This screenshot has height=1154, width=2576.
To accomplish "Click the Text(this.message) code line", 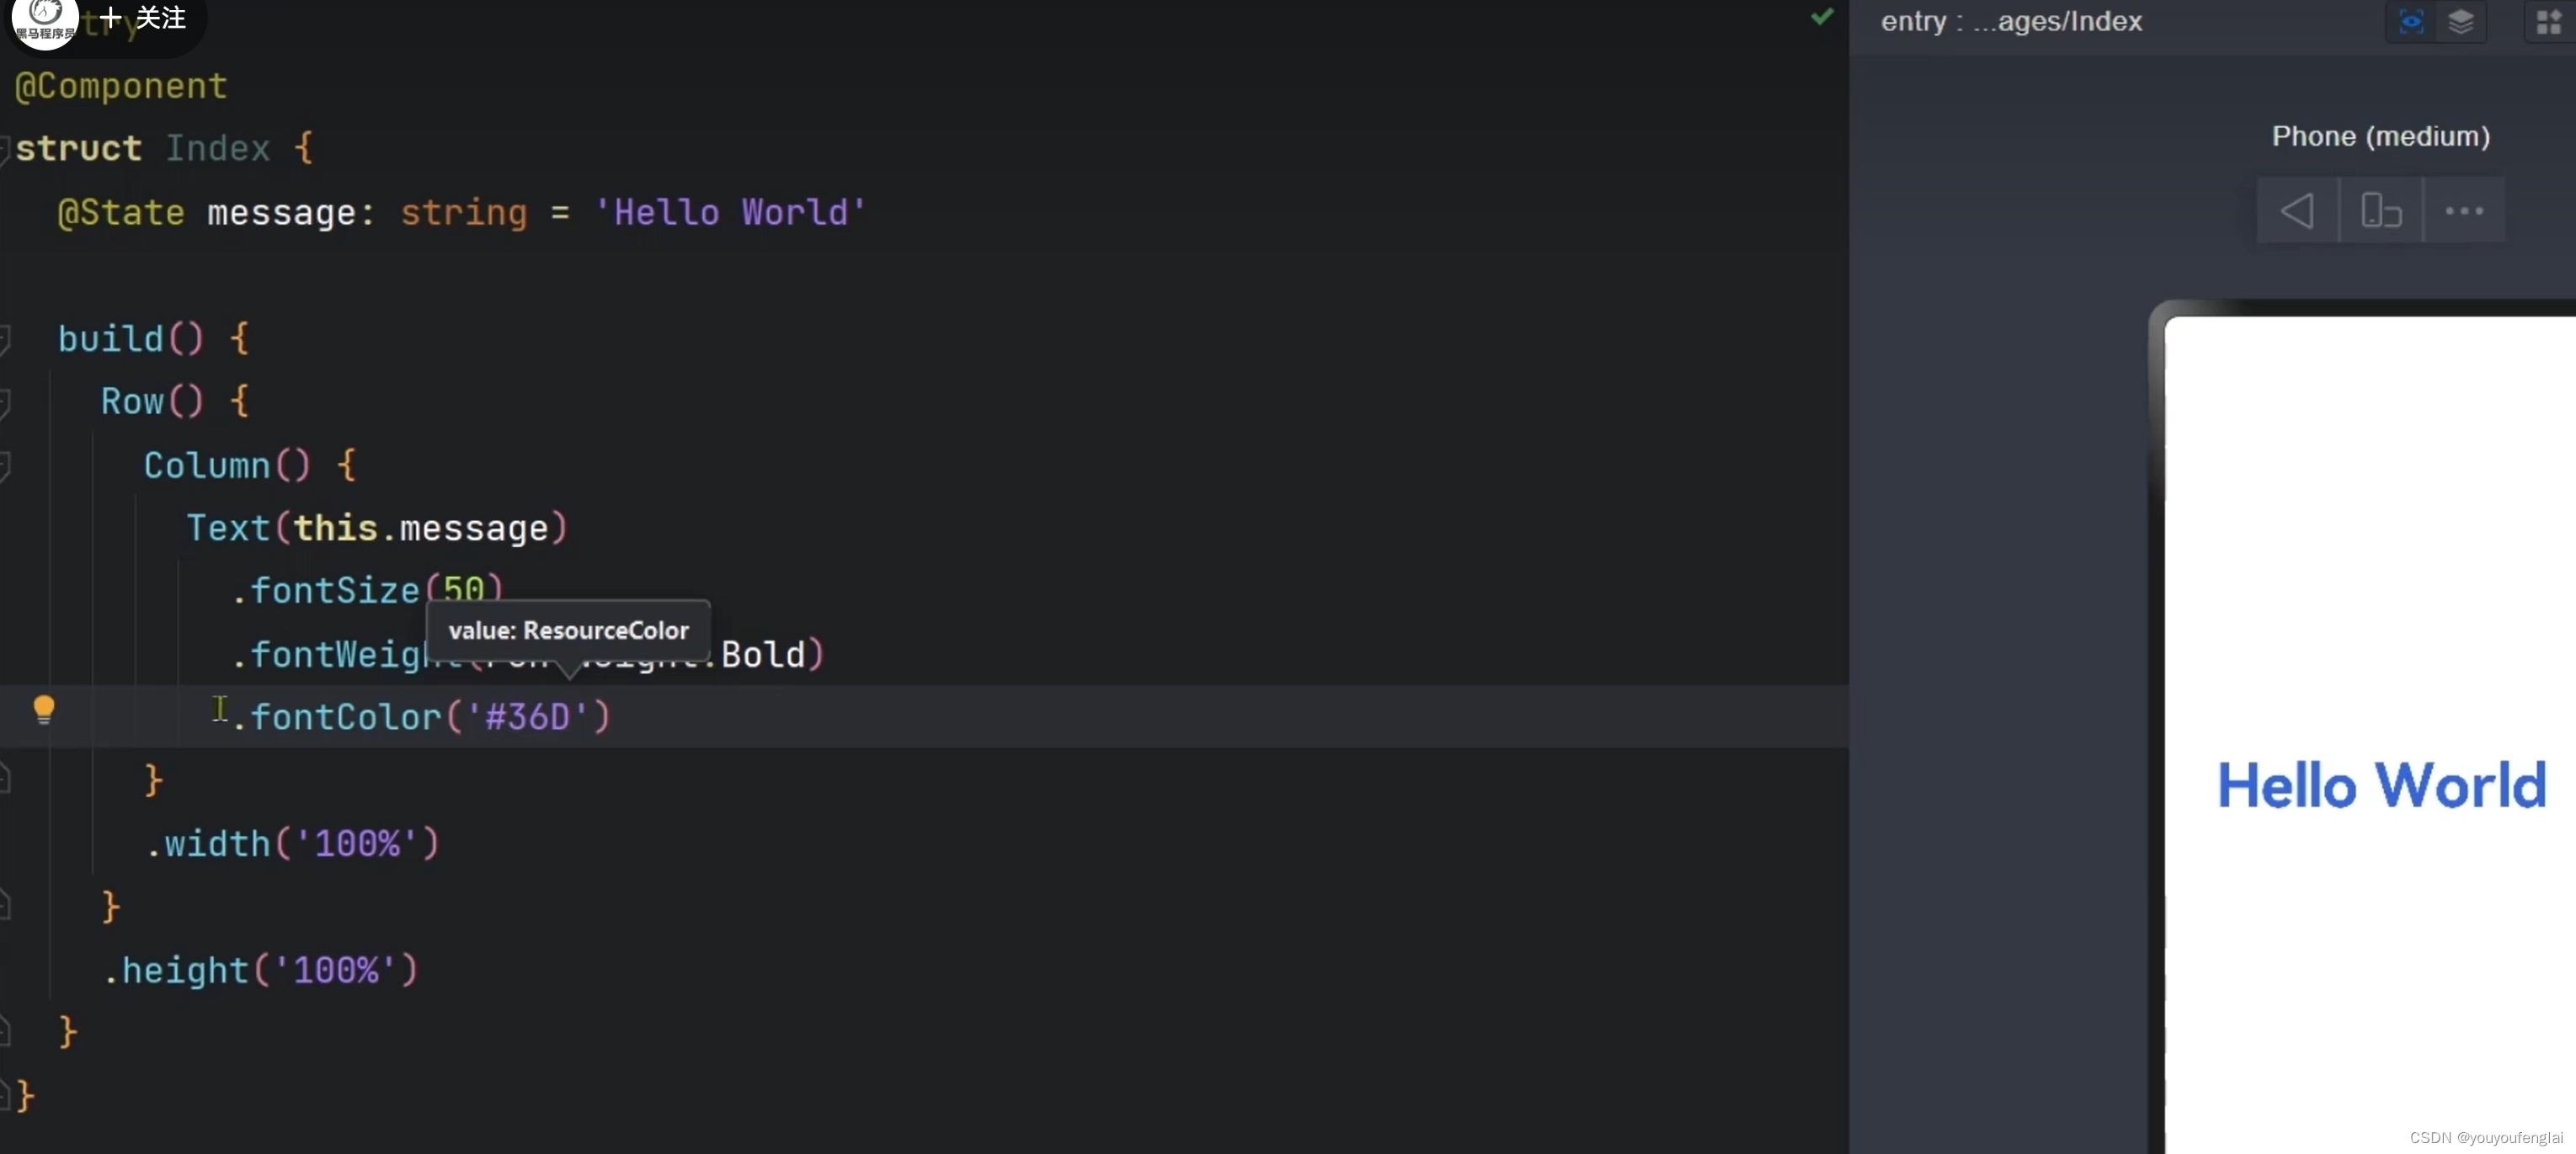I will 377,528.
